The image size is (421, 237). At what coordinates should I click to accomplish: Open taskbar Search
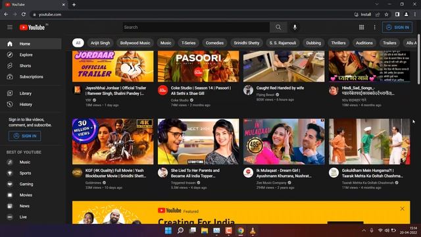click(x=180, y=230)
